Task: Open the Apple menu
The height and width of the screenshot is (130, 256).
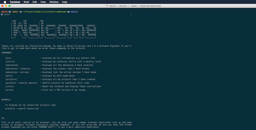Action: [5, 2]
